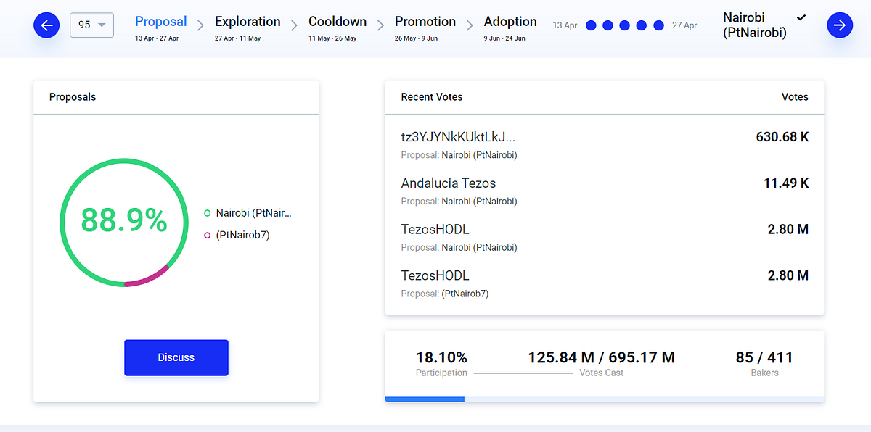Switch to the Cooldown stage
This screenshot has height=432, width=871.
(x=338, y=28)
